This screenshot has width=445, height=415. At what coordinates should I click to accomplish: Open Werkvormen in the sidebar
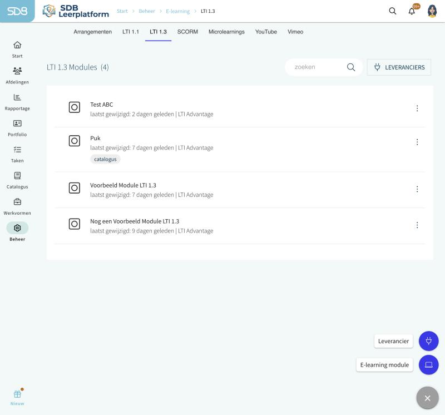(x=17, y=206)
